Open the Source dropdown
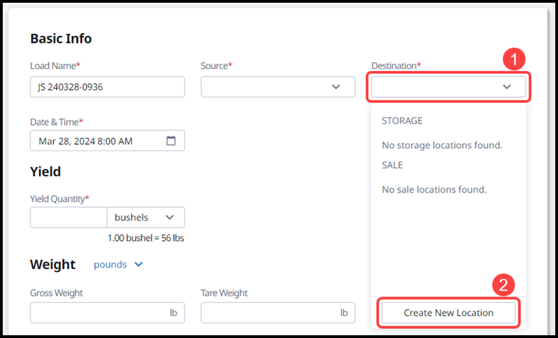This screenshot has width=558, height=338. pyautogui.click(x=278, y=87)
